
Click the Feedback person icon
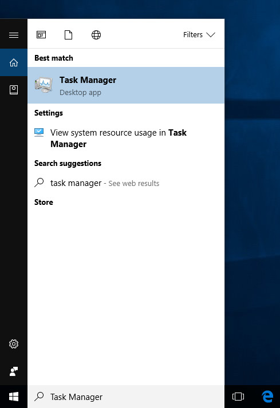click(14, 371)
